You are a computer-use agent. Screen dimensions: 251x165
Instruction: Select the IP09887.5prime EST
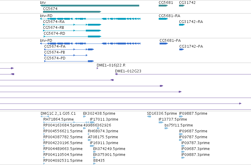tap(181, 116)
